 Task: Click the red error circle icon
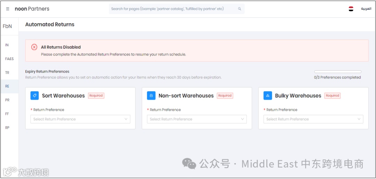[x=34, y=47]
